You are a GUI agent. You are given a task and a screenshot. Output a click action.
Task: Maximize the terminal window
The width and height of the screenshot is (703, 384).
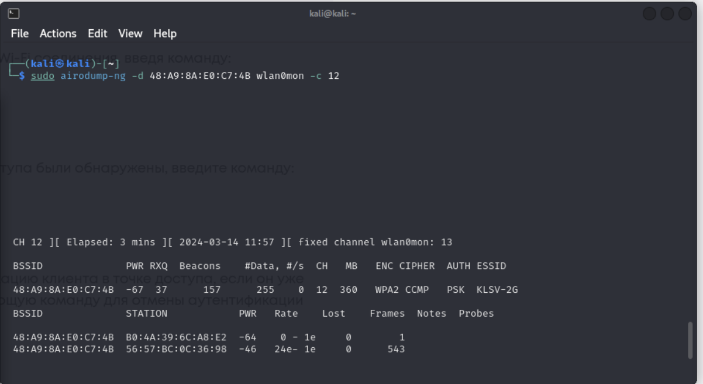tap(667, 13)
